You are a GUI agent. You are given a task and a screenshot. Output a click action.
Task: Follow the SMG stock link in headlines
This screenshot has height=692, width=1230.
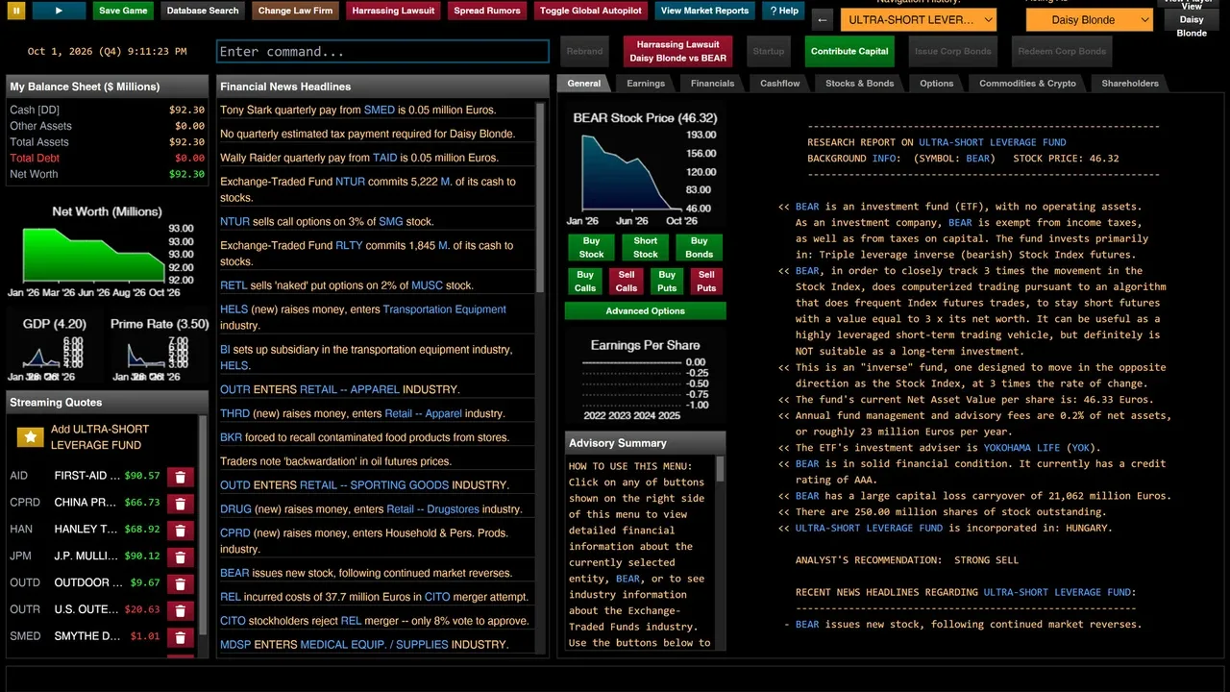[x=391, y=222]
